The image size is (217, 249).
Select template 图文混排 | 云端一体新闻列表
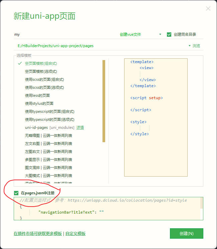(49, 168)
